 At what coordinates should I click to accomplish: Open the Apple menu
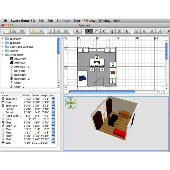pyautogui.click(x=5, y=21)
